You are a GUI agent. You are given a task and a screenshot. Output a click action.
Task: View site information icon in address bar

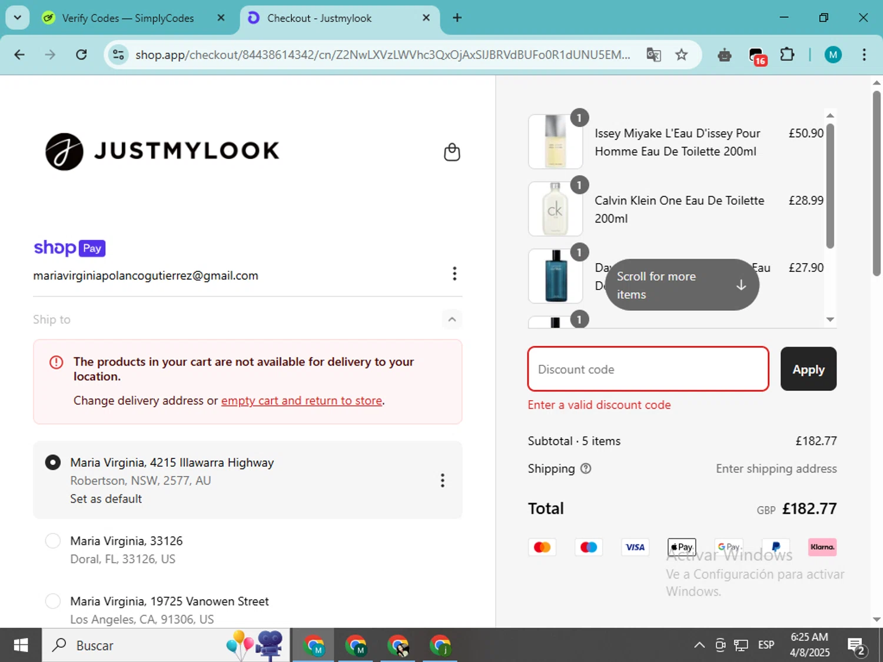click(x=118, y=55)
